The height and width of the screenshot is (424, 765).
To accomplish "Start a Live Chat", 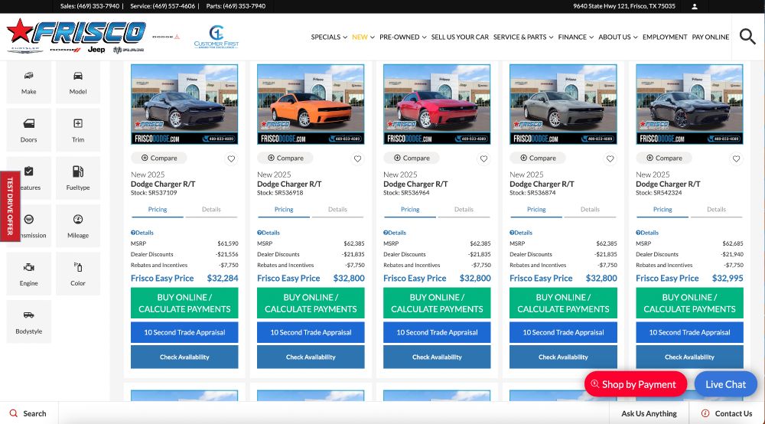I will pos(725,384).
